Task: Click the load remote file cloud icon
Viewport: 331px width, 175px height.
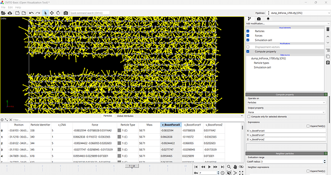Action: point(10,13)
